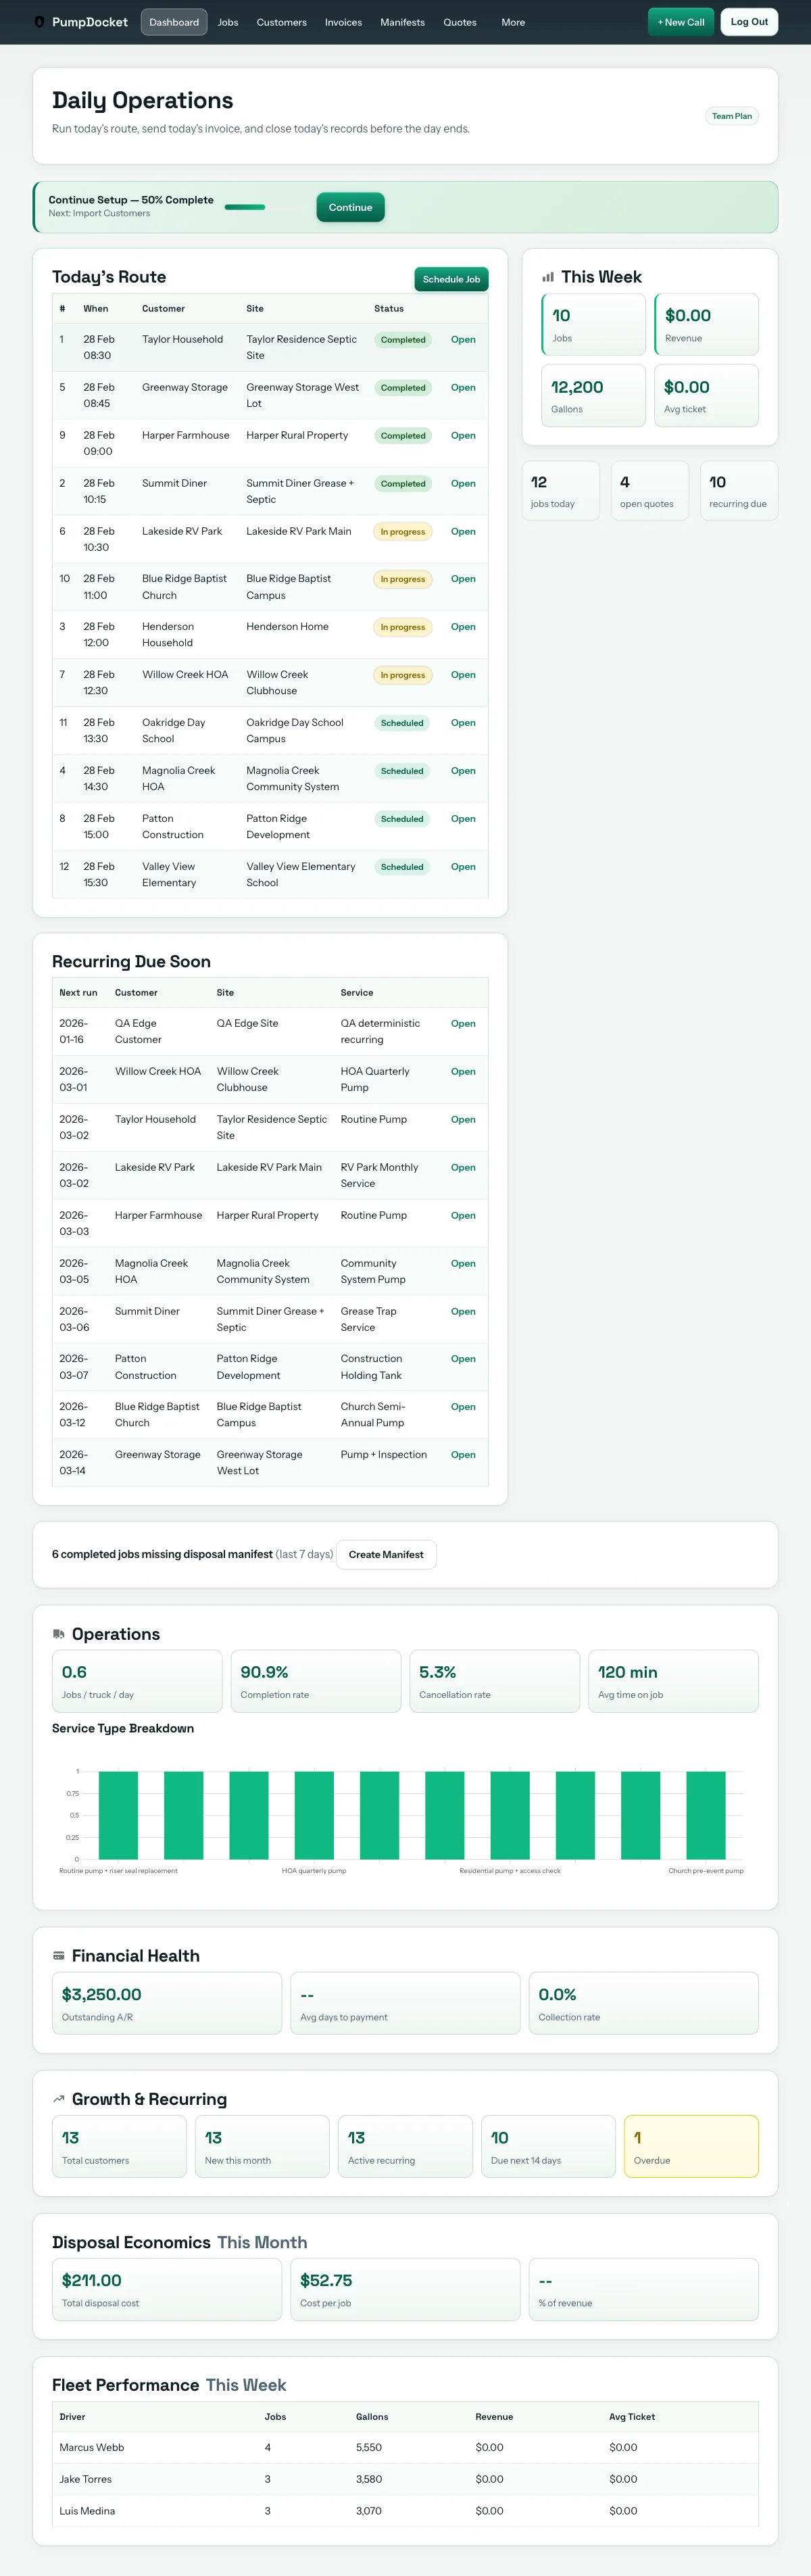
Task: Click the setup progress bar
Action: pos(265,207)
